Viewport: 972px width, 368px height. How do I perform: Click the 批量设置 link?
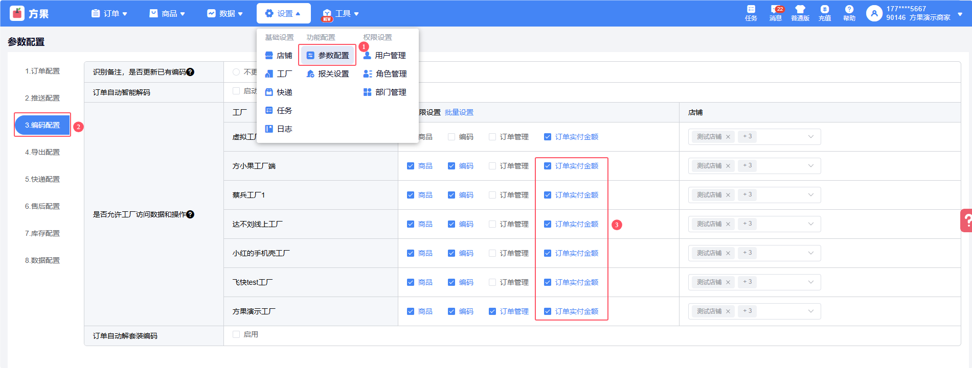pyautogui.click(x=459, y=112)
